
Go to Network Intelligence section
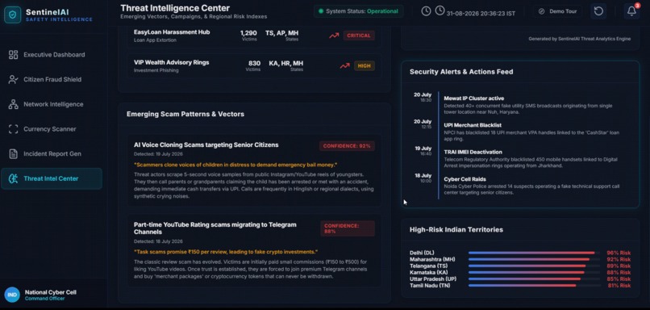[x=52, y=104]
